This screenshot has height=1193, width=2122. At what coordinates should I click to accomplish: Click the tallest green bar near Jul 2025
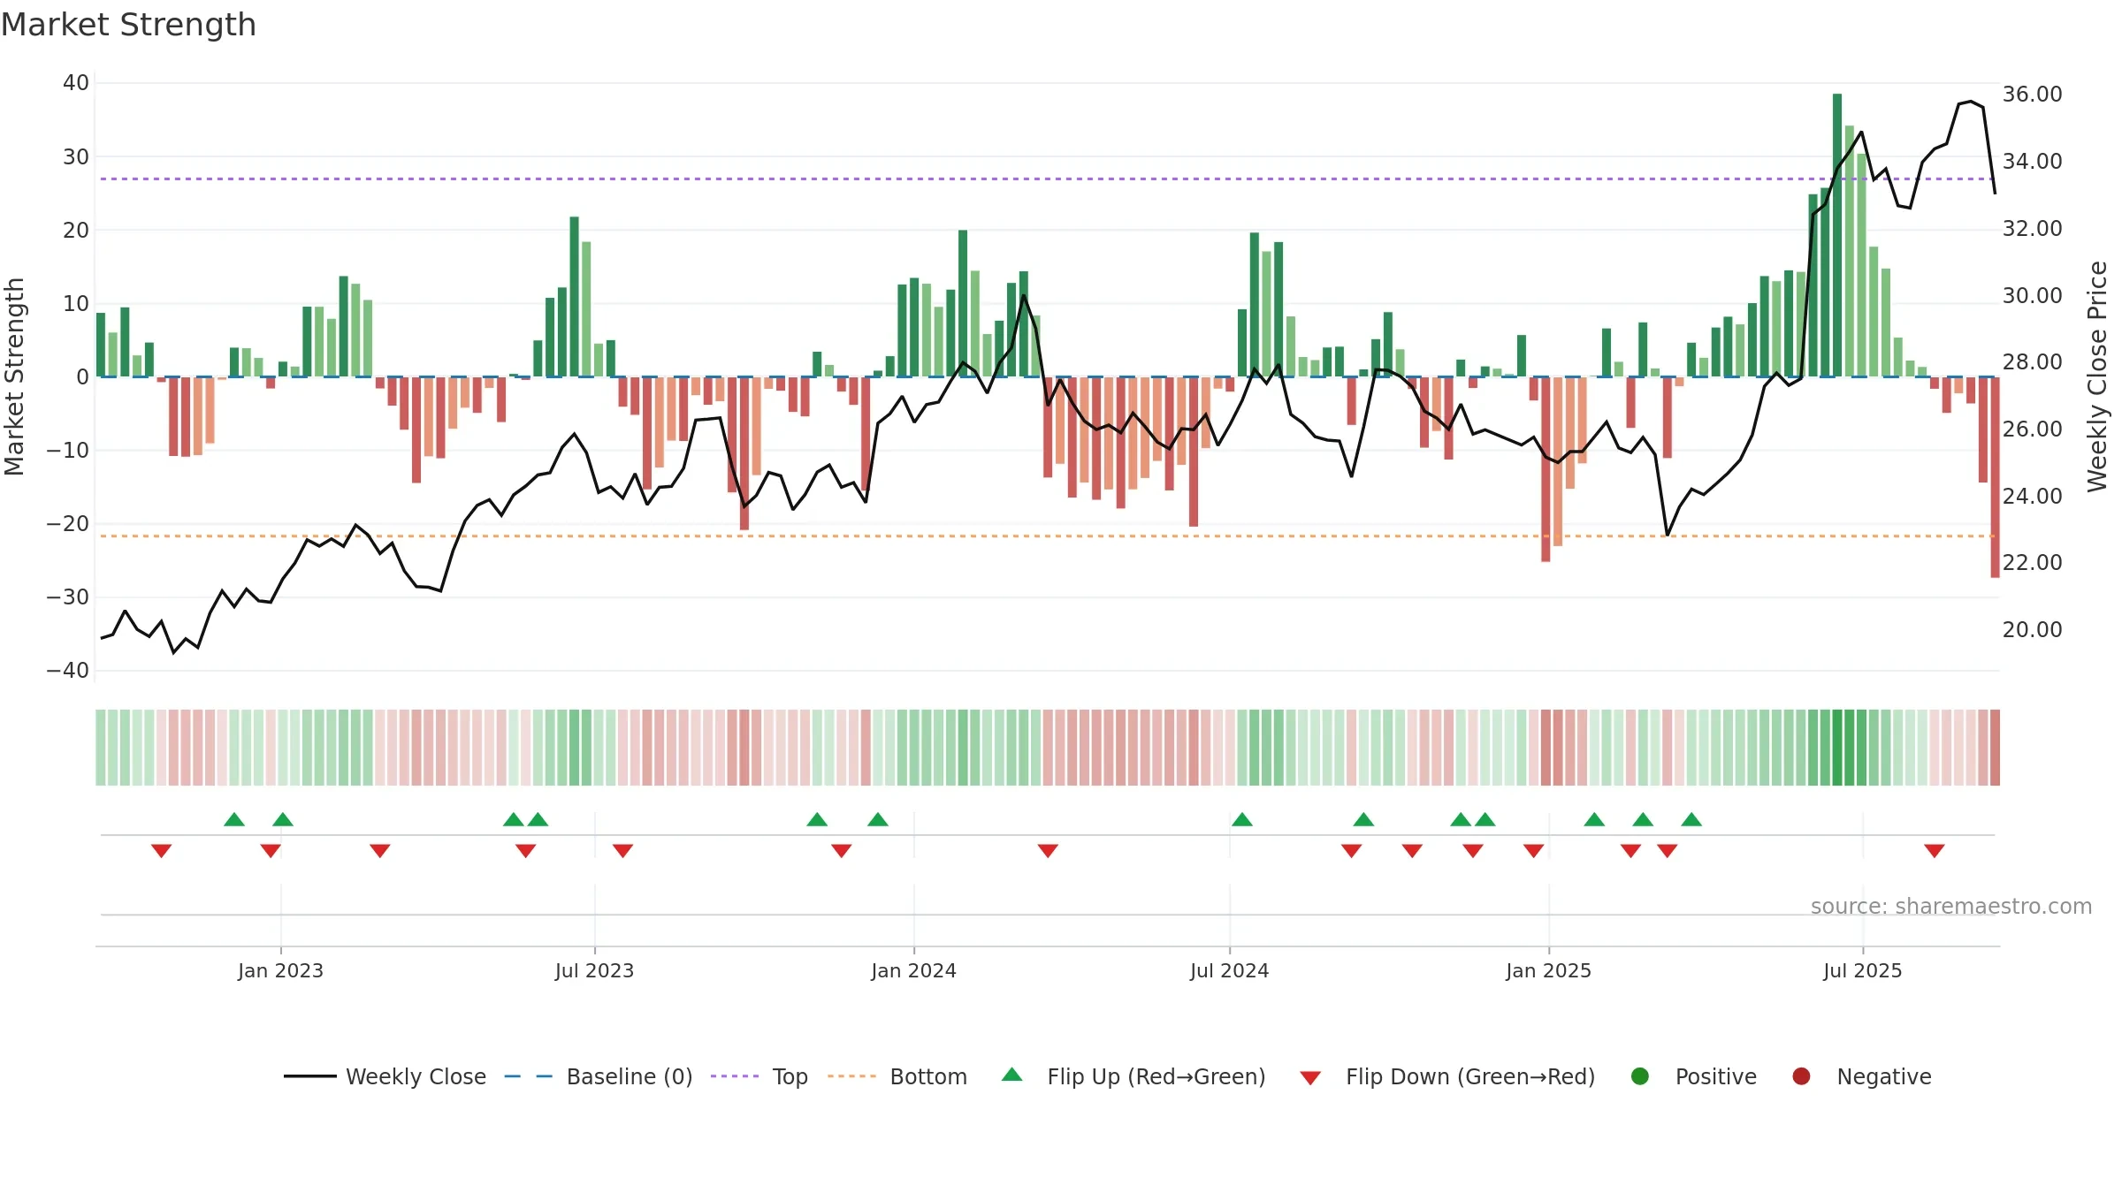[x=1837, y=235]
